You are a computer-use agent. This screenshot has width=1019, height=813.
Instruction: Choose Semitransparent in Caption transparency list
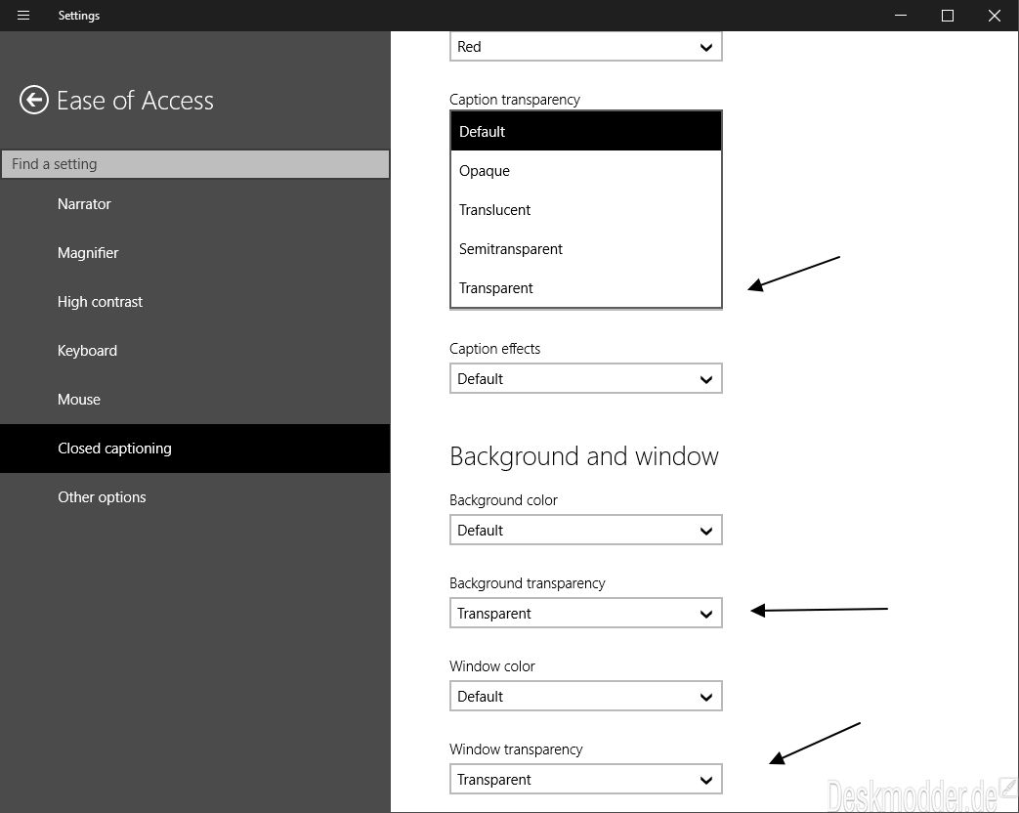click(x=585, y=249)
